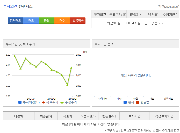Screen dimensions: 180x133
Task: Click the 5.00 left-axis value
Action: [8, 55]
